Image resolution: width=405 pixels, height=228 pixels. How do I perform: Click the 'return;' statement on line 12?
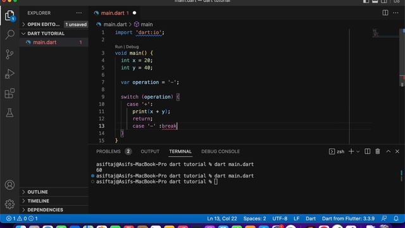pos(142,118)
